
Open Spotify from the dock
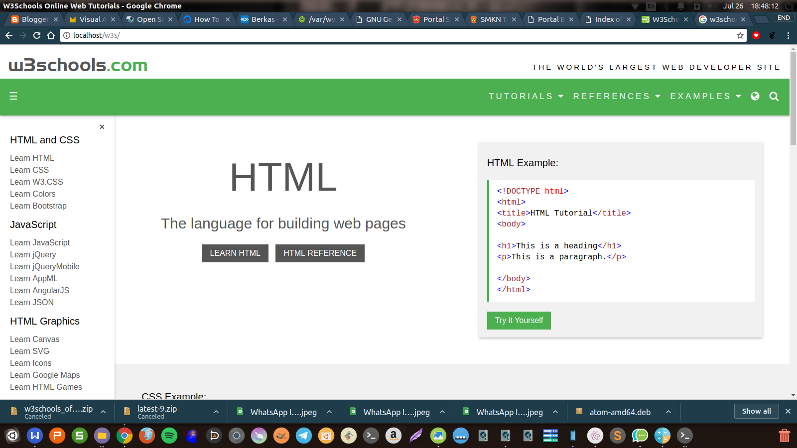[x=169, y=436]
